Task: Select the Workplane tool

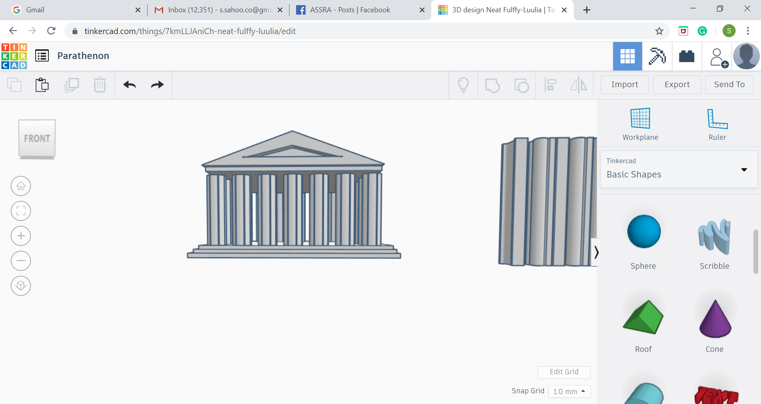Action: coord(640,124)
